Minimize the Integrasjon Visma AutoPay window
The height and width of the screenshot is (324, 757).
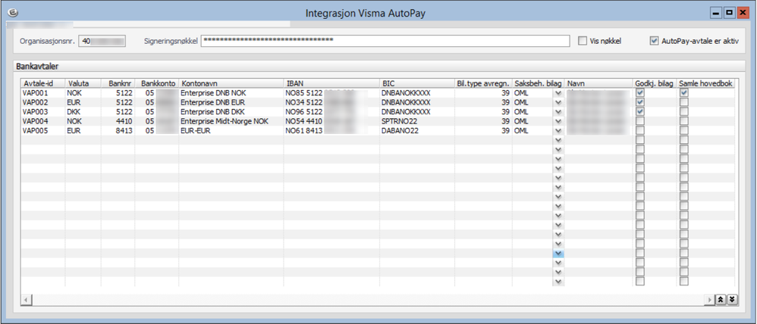coord(718,13)
